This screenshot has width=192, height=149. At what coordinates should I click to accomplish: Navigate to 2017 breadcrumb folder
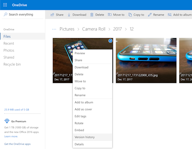[117, 29]
